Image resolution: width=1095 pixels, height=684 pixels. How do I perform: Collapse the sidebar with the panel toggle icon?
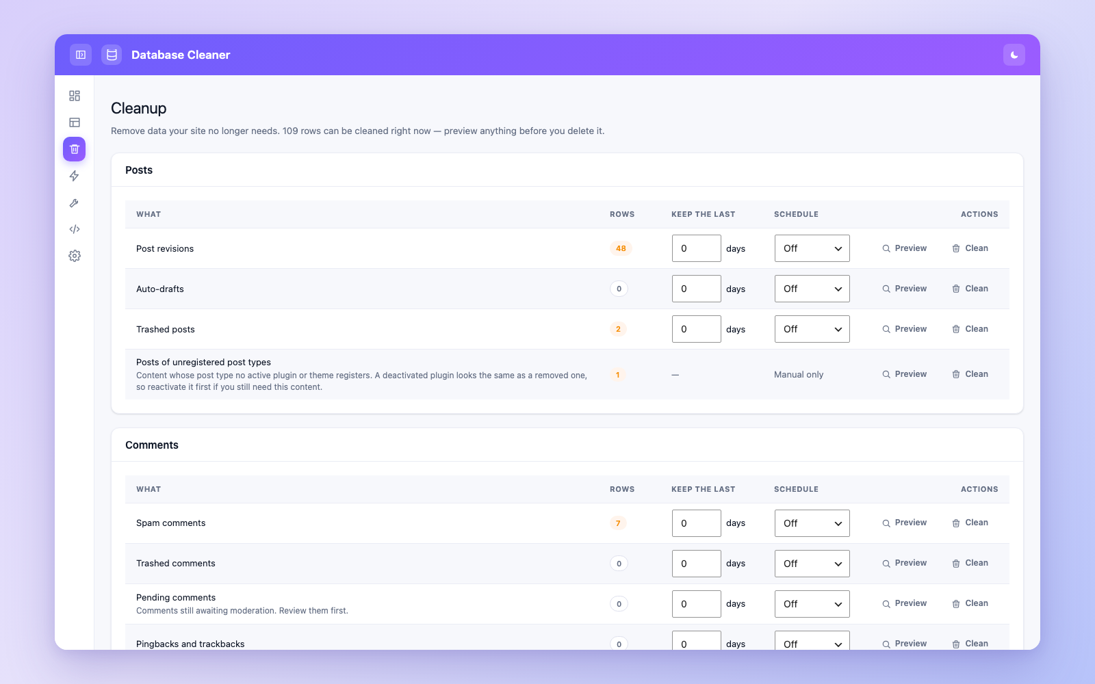[x=81, y=55]
